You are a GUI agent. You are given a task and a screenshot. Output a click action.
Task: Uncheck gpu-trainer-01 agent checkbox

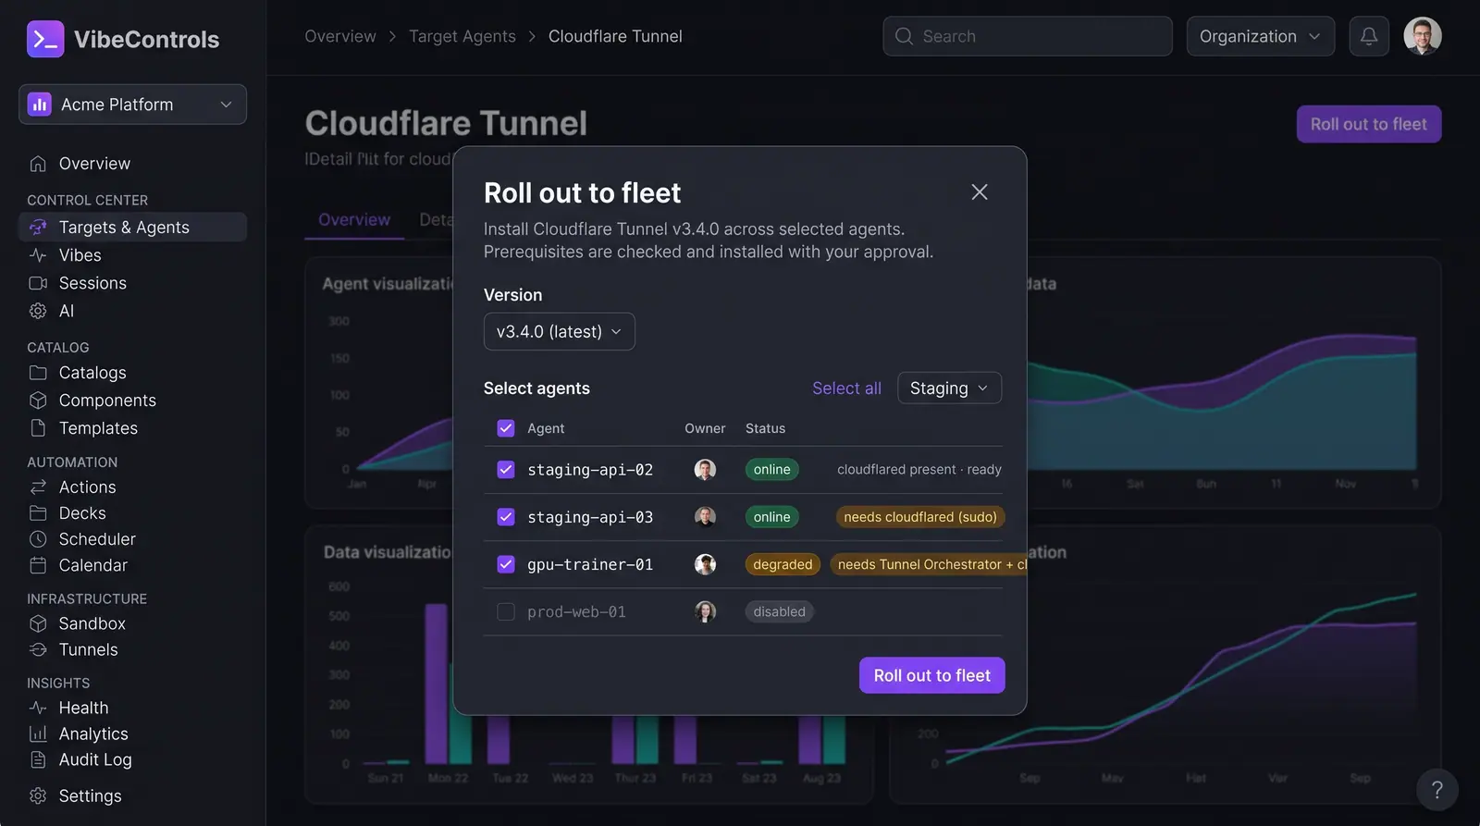pos(506,564)
